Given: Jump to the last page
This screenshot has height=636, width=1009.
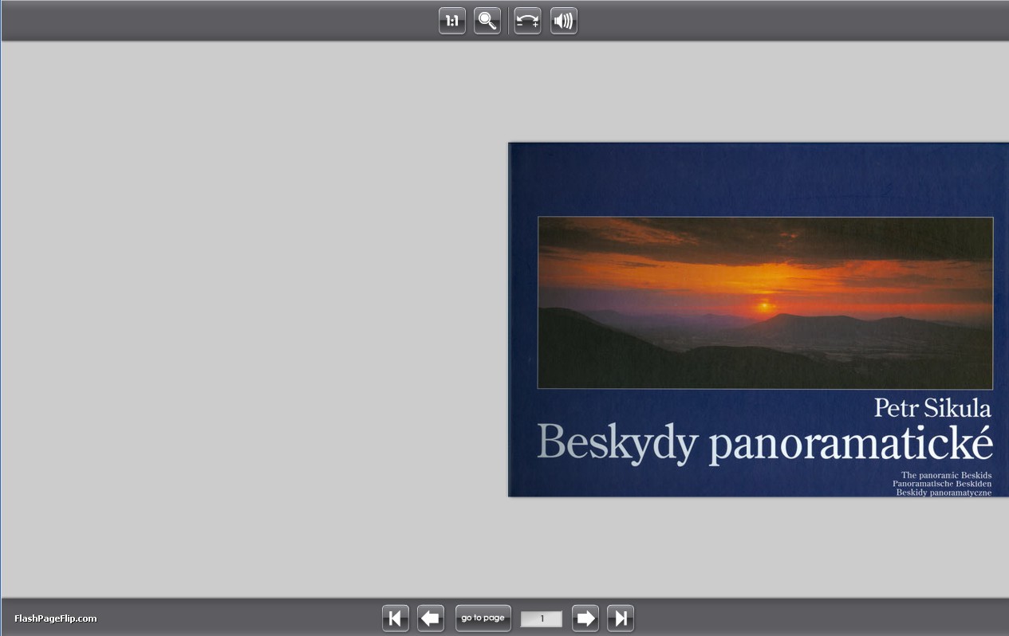Looking at the screenshot, I should pos(621,618).
